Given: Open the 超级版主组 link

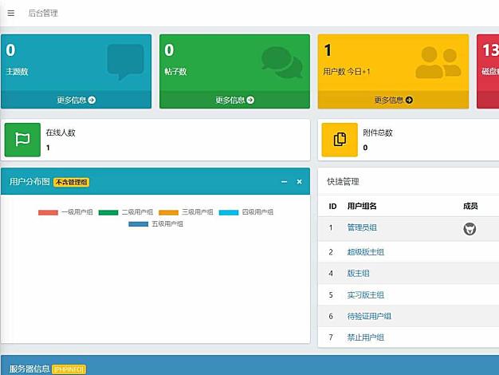Looking at the screenshot, I should pyautogui.click(x=366, y=252).
